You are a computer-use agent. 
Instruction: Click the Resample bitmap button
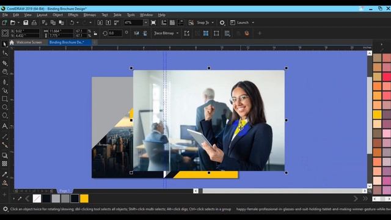coord(216,33)
